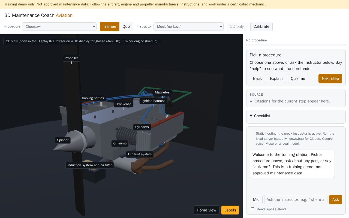Click the Training demo only warning banner

(x=174, y=4)
